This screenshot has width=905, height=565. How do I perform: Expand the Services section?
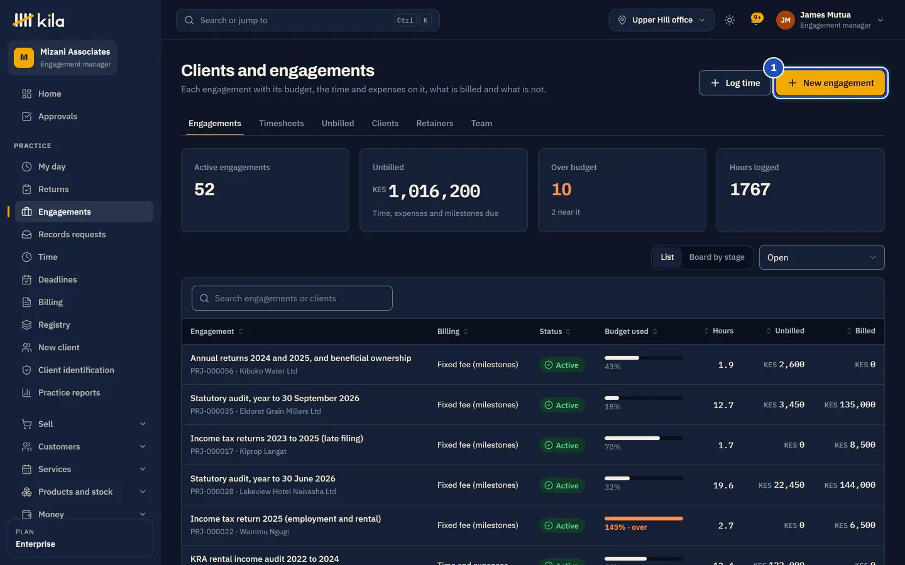tap(84, 469)
